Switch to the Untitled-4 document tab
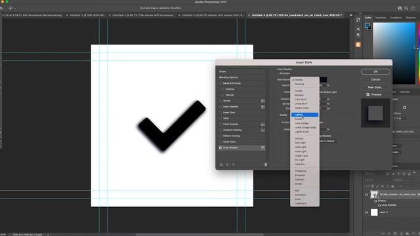The height and width of the screenshot is (236, 420). point(297,15)
